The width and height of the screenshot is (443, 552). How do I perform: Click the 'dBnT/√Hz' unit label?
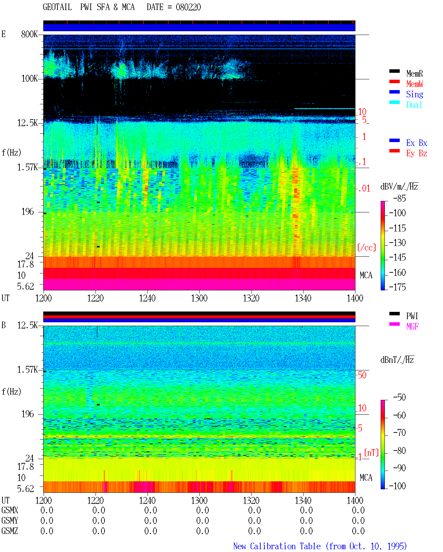397,360
